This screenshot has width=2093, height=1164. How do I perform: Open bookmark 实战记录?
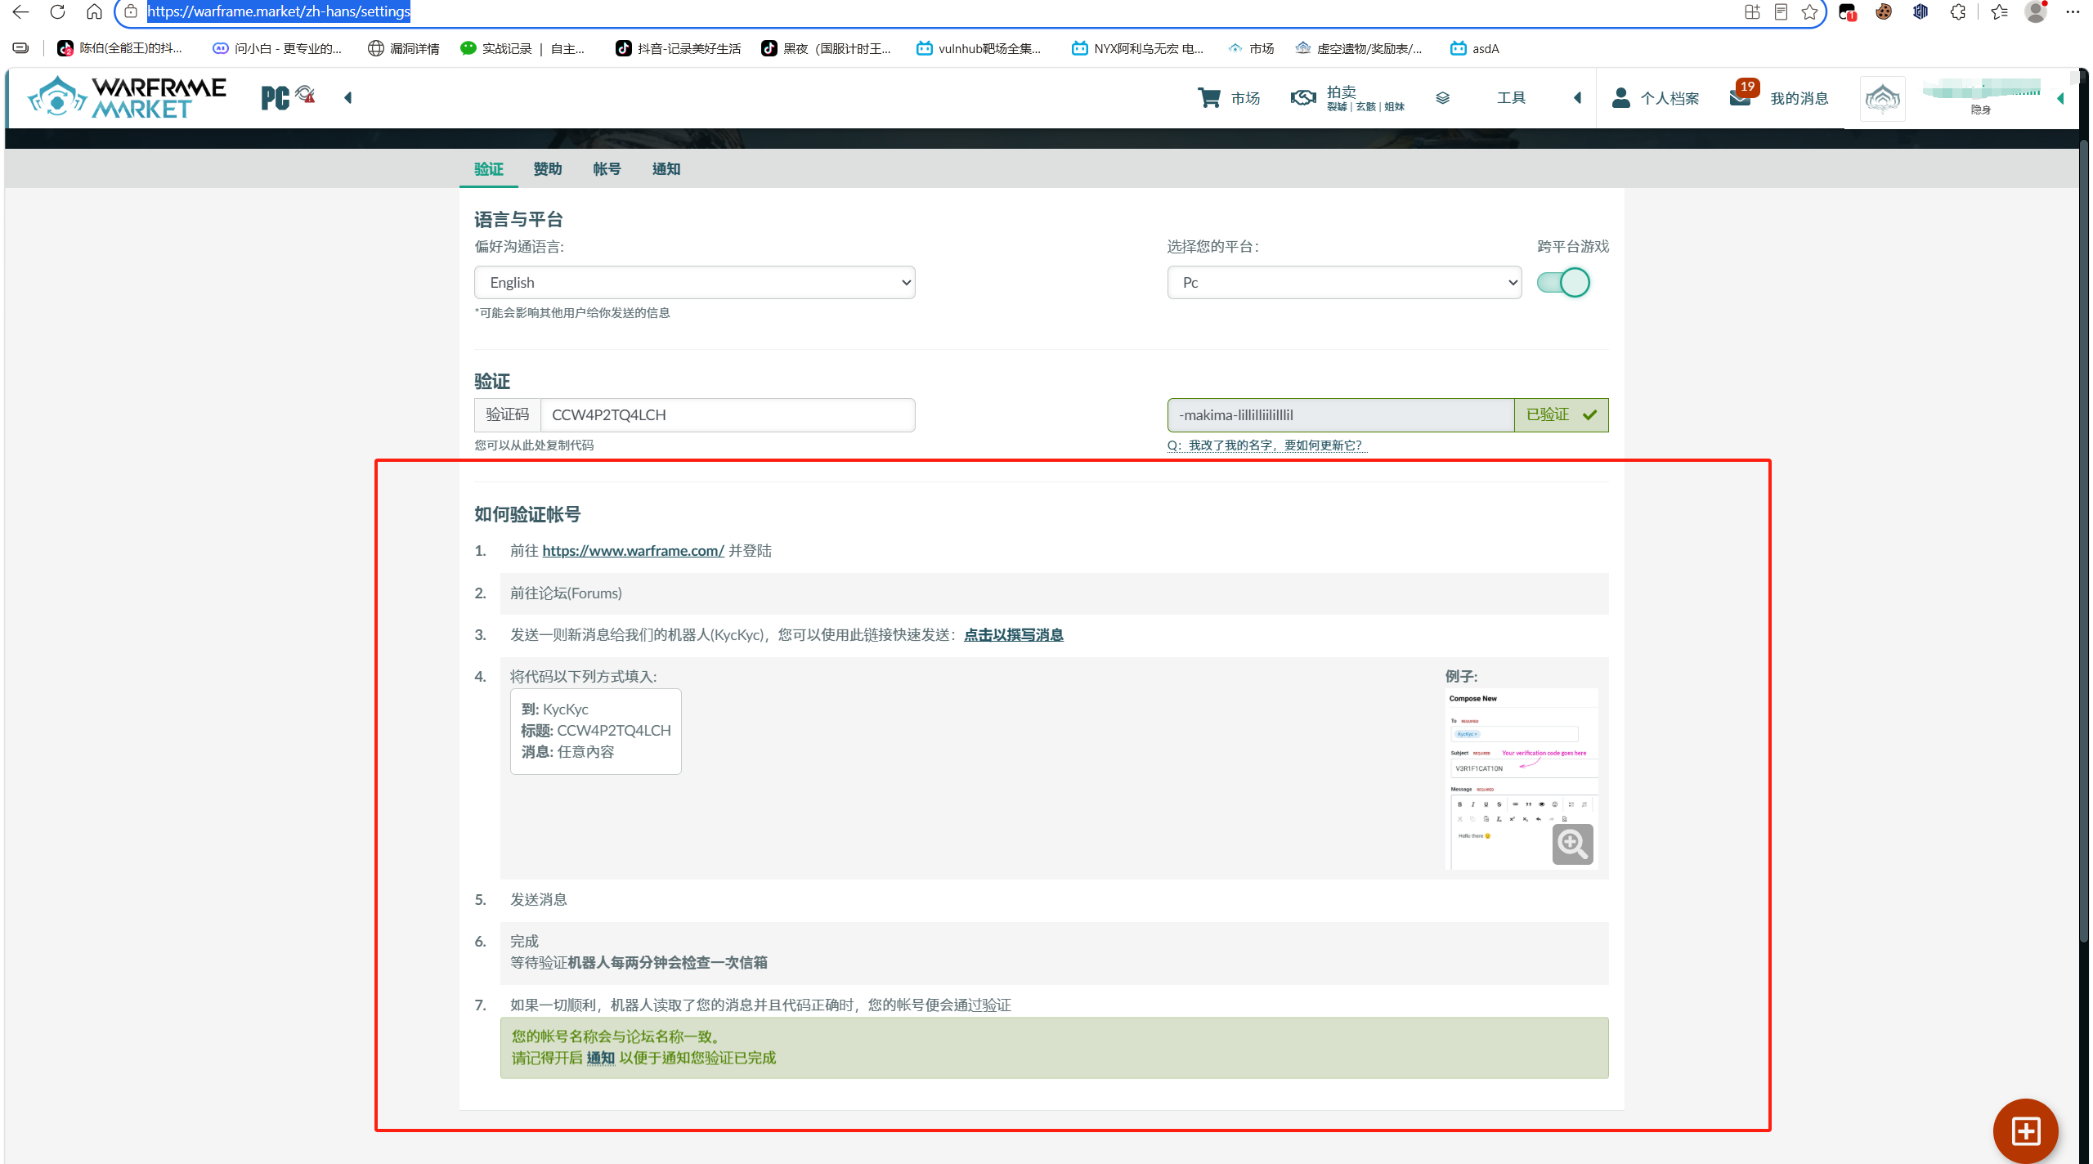pos(522,48)
